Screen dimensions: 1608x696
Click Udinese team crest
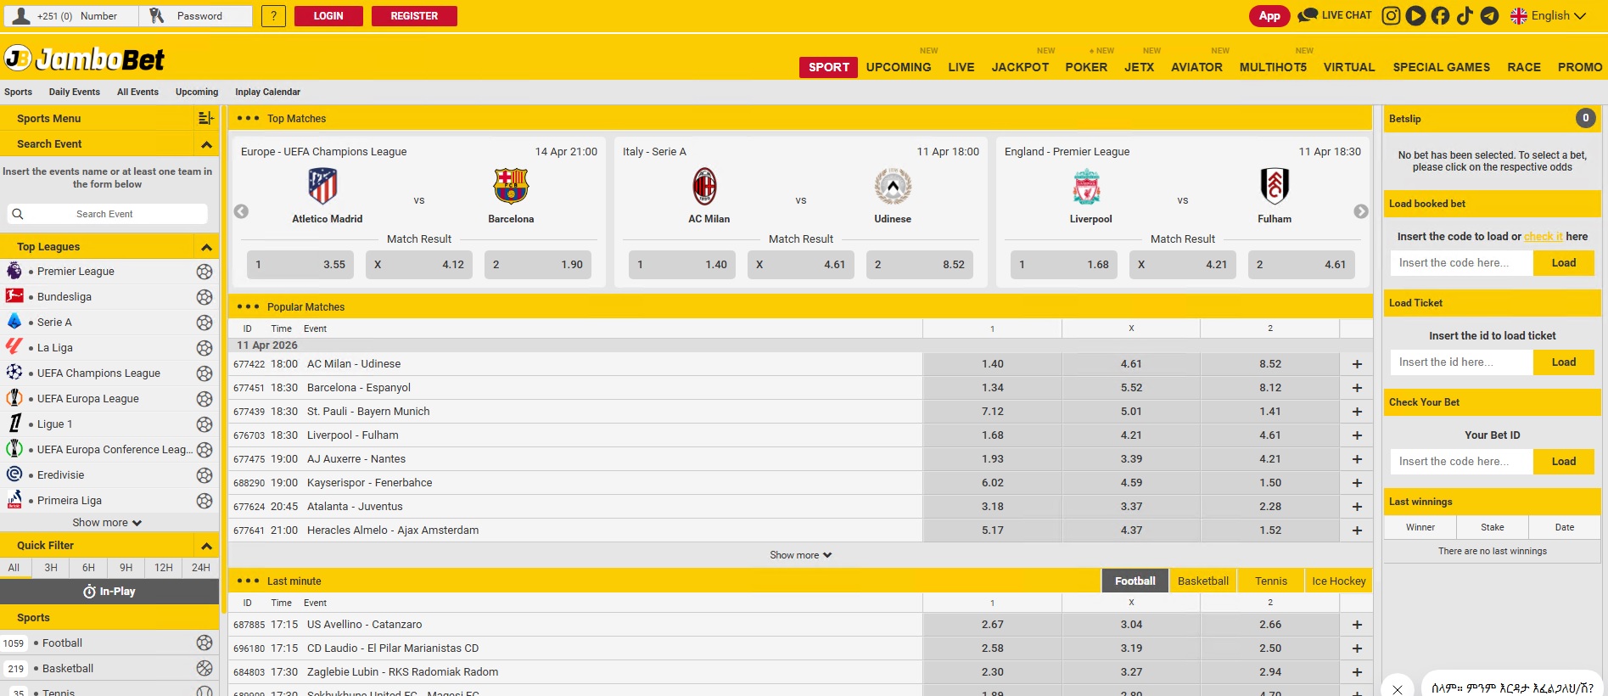click(x=893, y=186)
